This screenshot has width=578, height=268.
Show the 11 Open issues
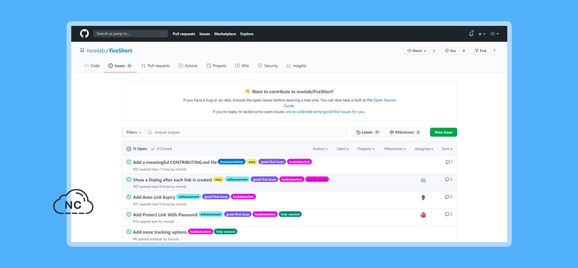137,149
